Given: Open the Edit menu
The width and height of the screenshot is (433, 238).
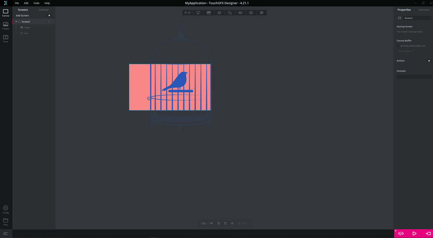Looking at the screenshot, I should point(26,3).
